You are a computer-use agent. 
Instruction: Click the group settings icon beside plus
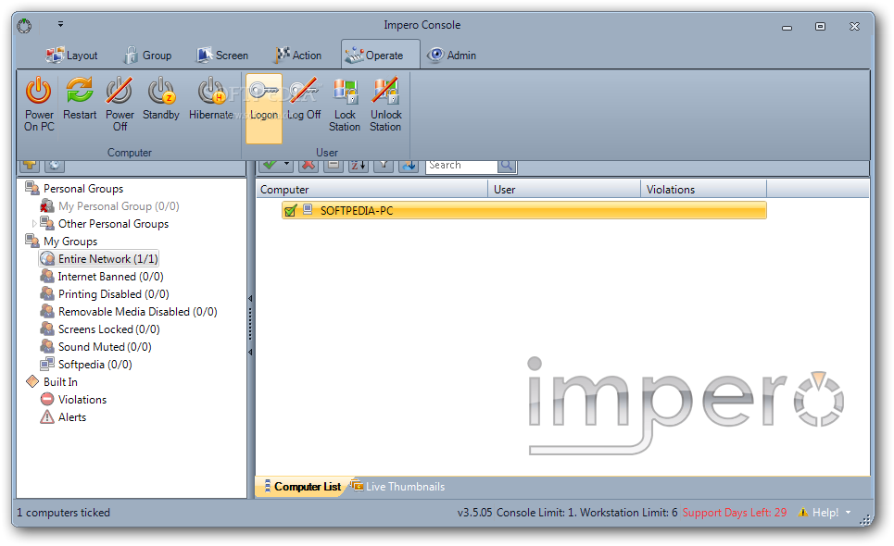tap(55, 165)
